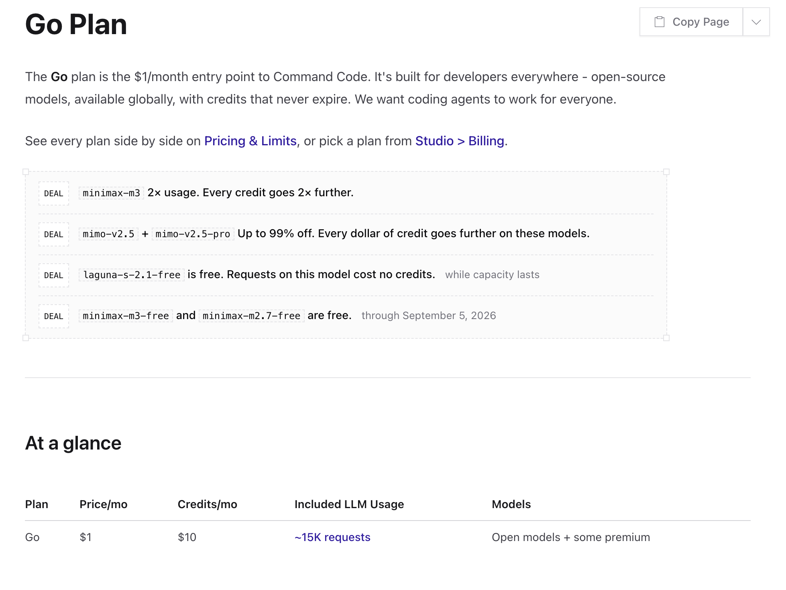The width and height of the screenshot is (786, 590).
Task: Click the Copy Page button label
Action: point(701,22)
